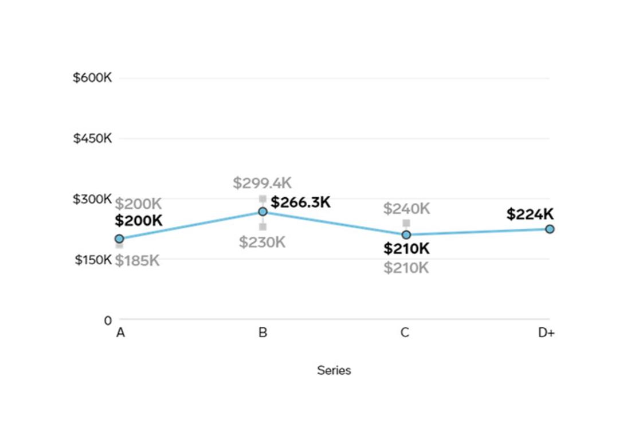Click the Series C median data point
619x442 pixels.
click(406, 234)
